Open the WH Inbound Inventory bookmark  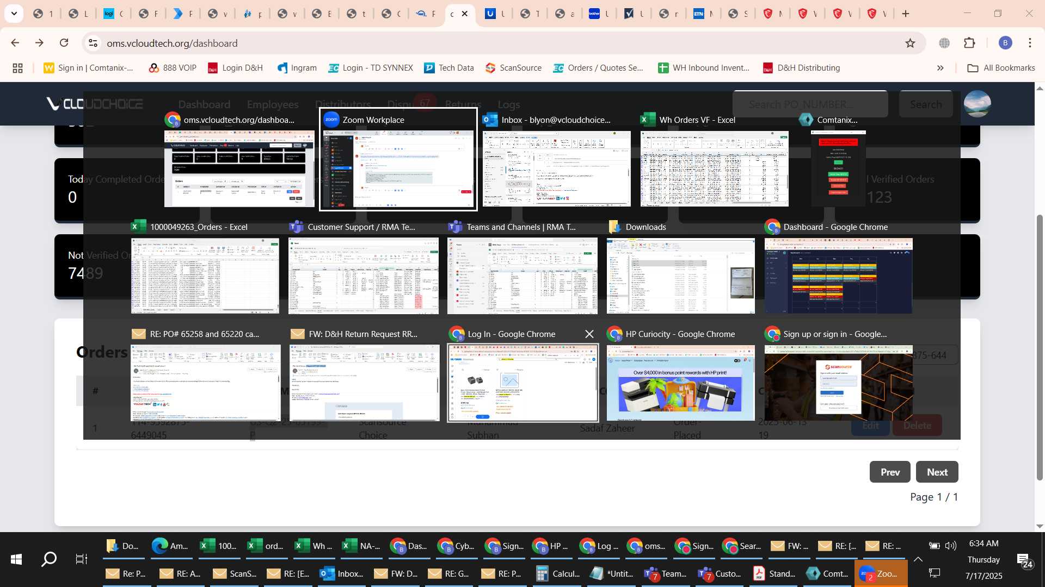[704, 68]
